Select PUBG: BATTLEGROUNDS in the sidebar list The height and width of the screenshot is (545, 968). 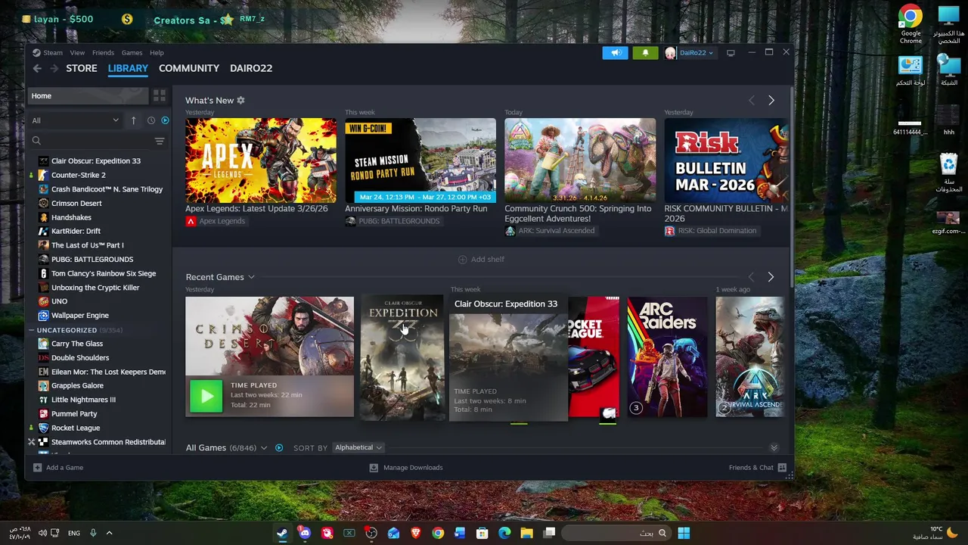coord(92,260)
